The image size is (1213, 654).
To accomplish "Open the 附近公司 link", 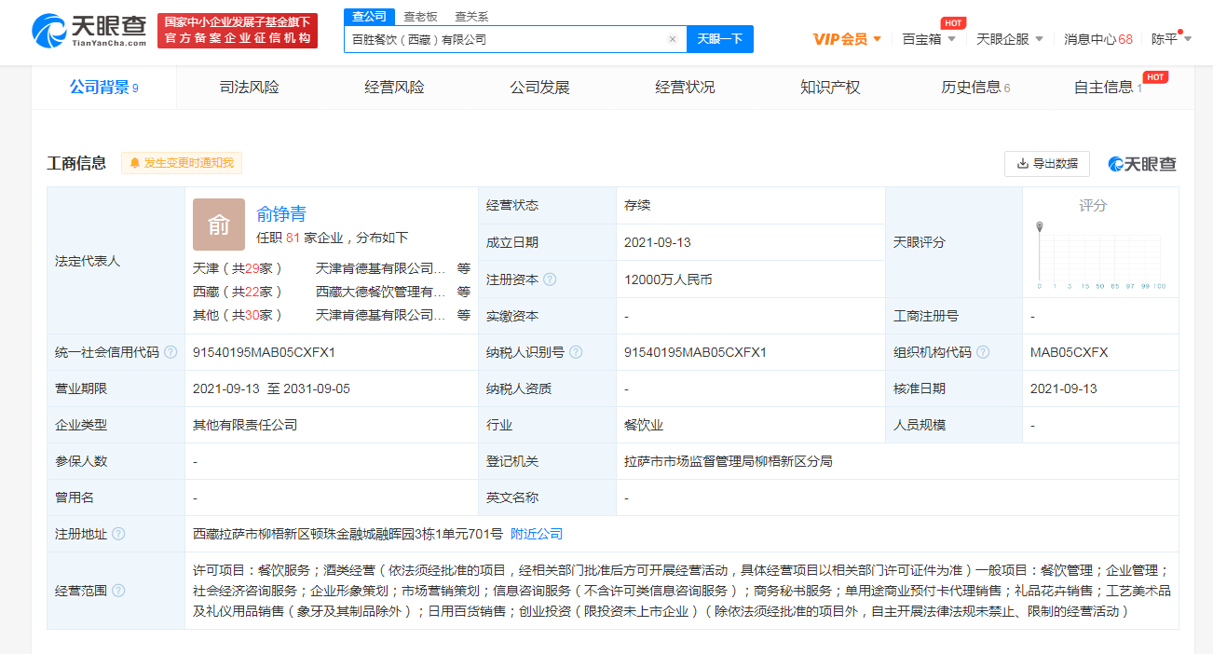I will [x=537, y=534].
